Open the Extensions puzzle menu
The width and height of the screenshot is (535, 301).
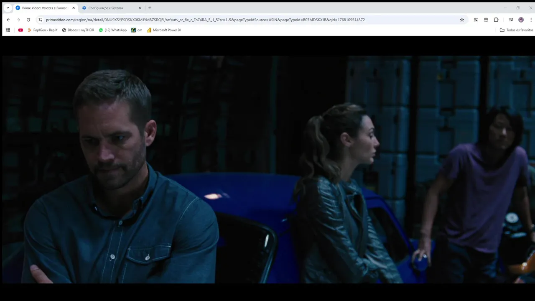(496, 20)
